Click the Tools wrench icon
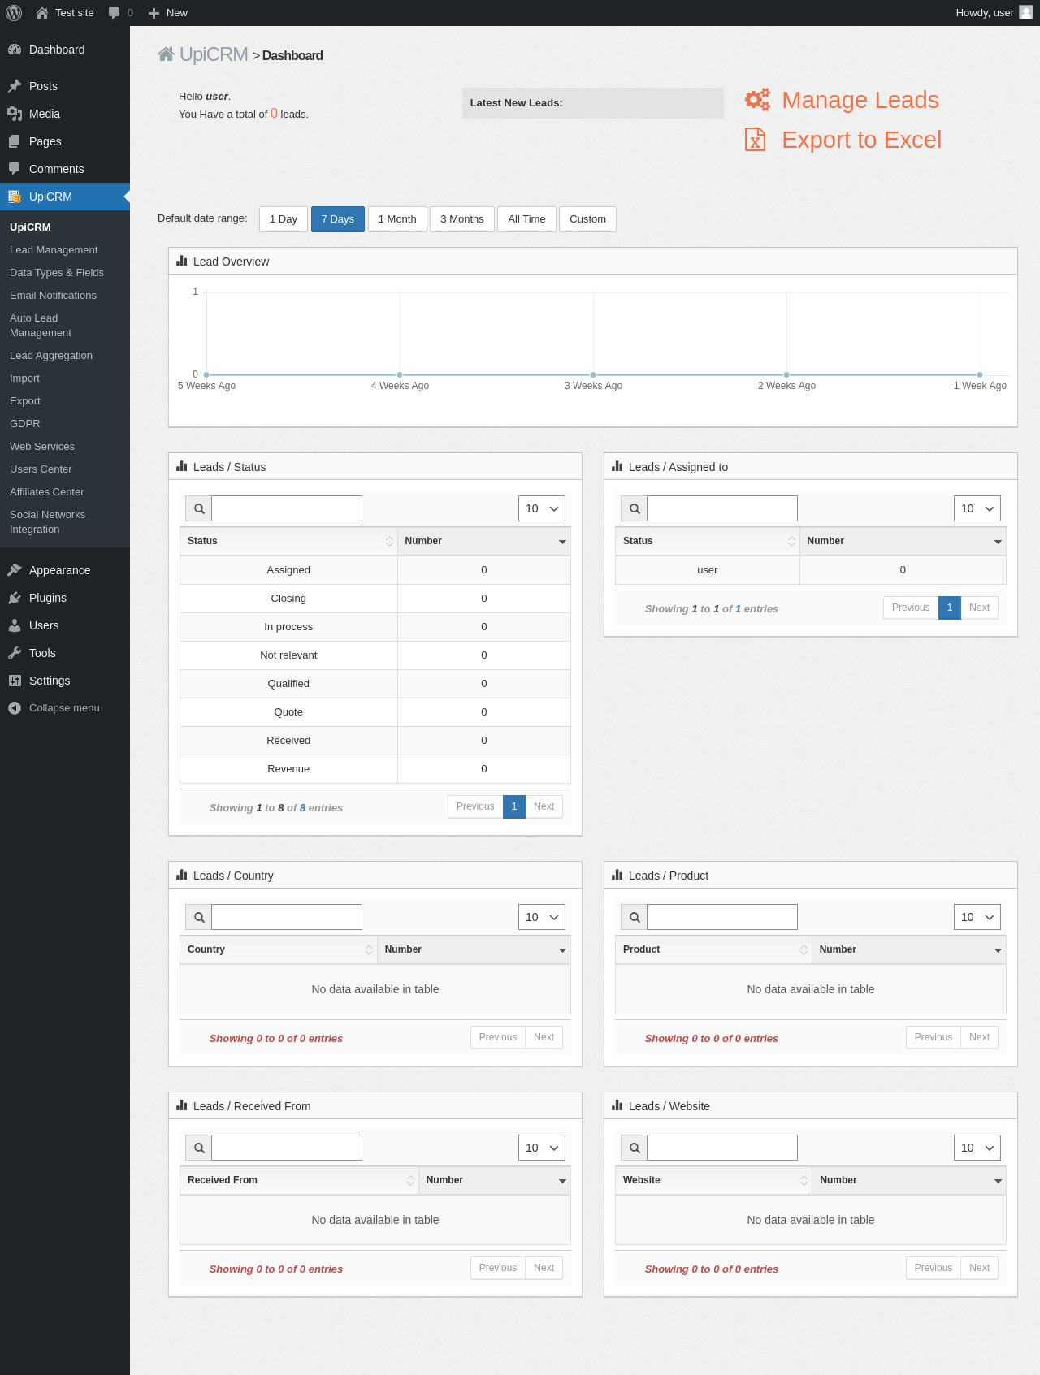1040x1375 pixels. coord(15,653)
